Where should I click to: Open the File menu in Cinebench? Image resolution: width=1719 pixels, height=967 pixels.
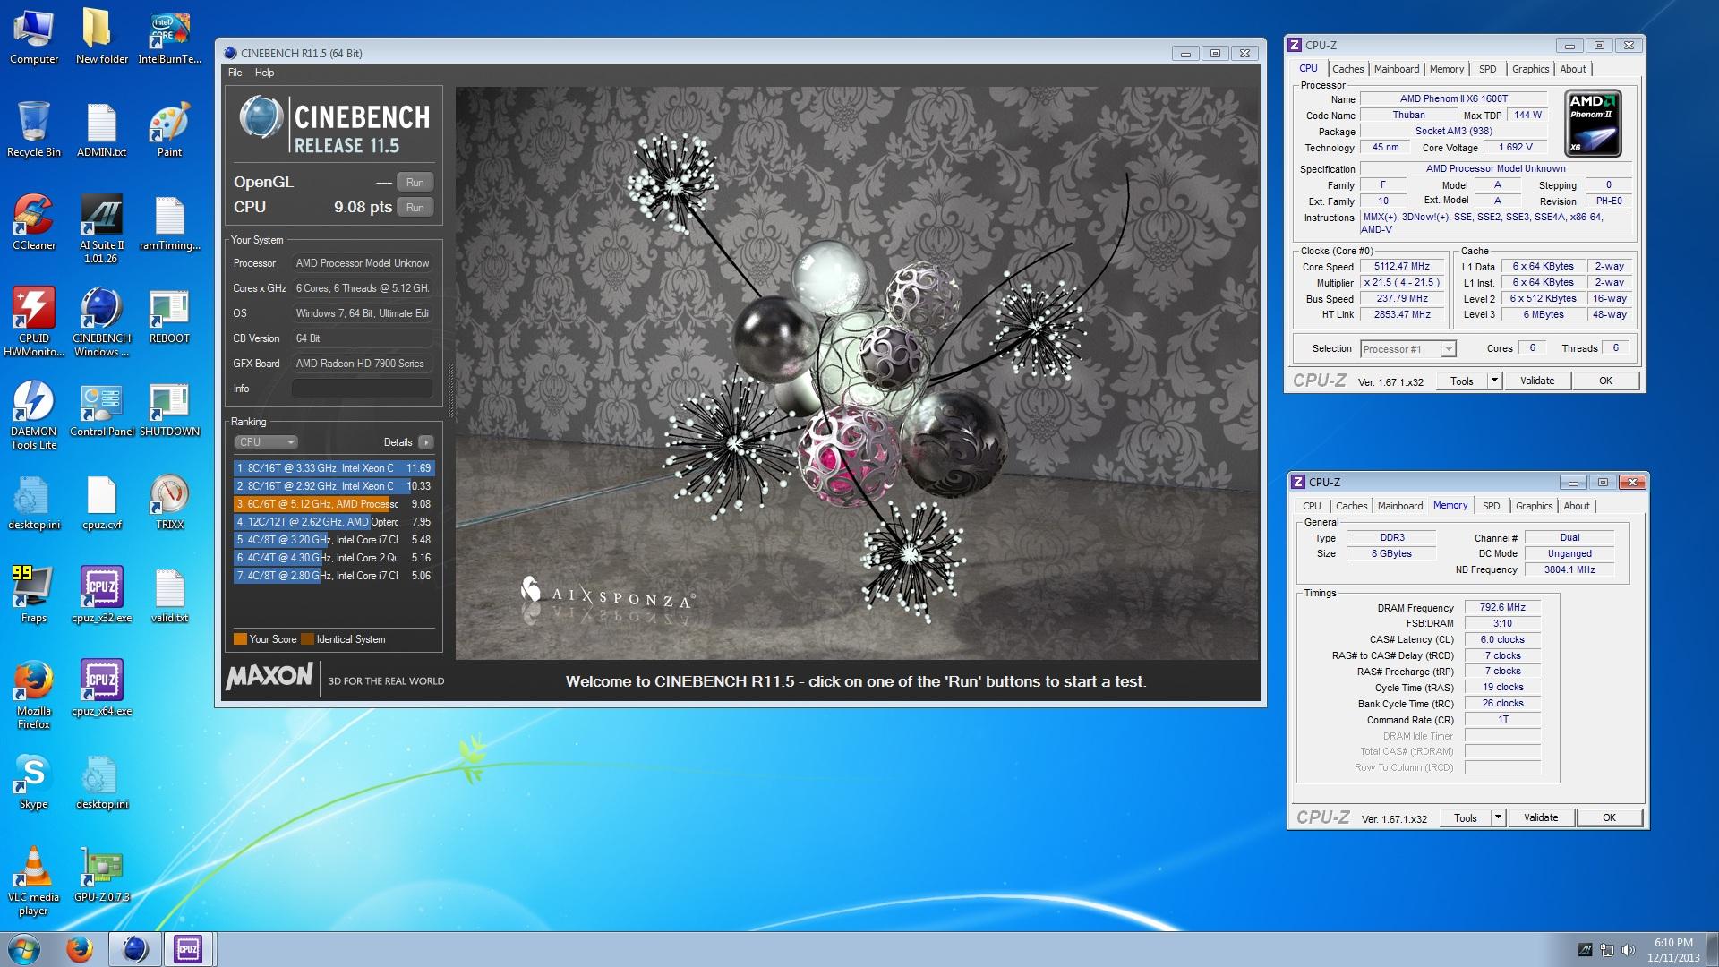(x=235, y=73)
